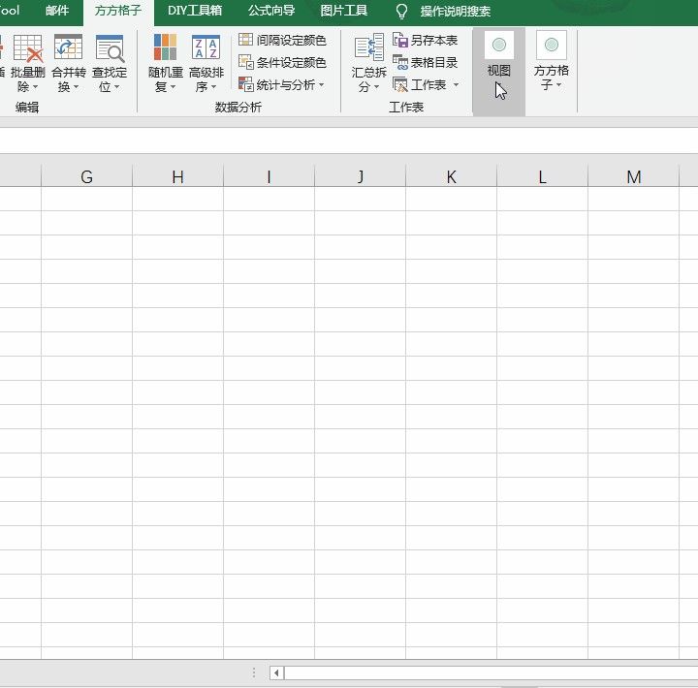Open the 高级排序 dropdown arrow
Screen dimensions: 698x688
[213, 87]
